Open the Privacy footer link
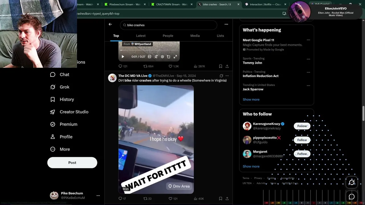The image size is (365, 205). pos(258,178)
